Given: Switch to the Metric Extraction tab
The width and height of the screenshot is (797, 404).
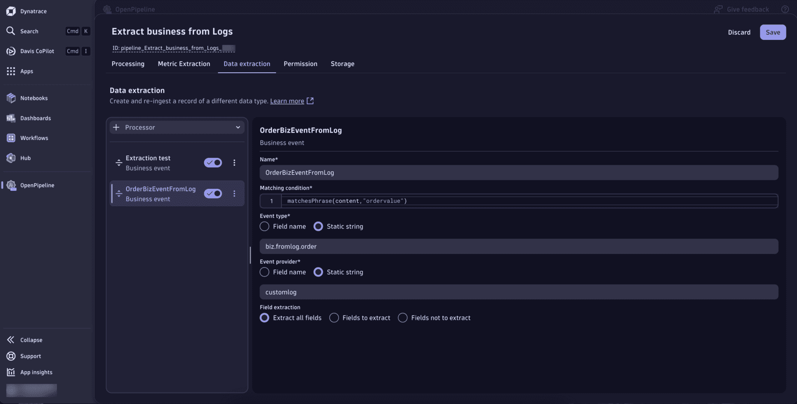Looking at the screenshot, I should point(184,64).
